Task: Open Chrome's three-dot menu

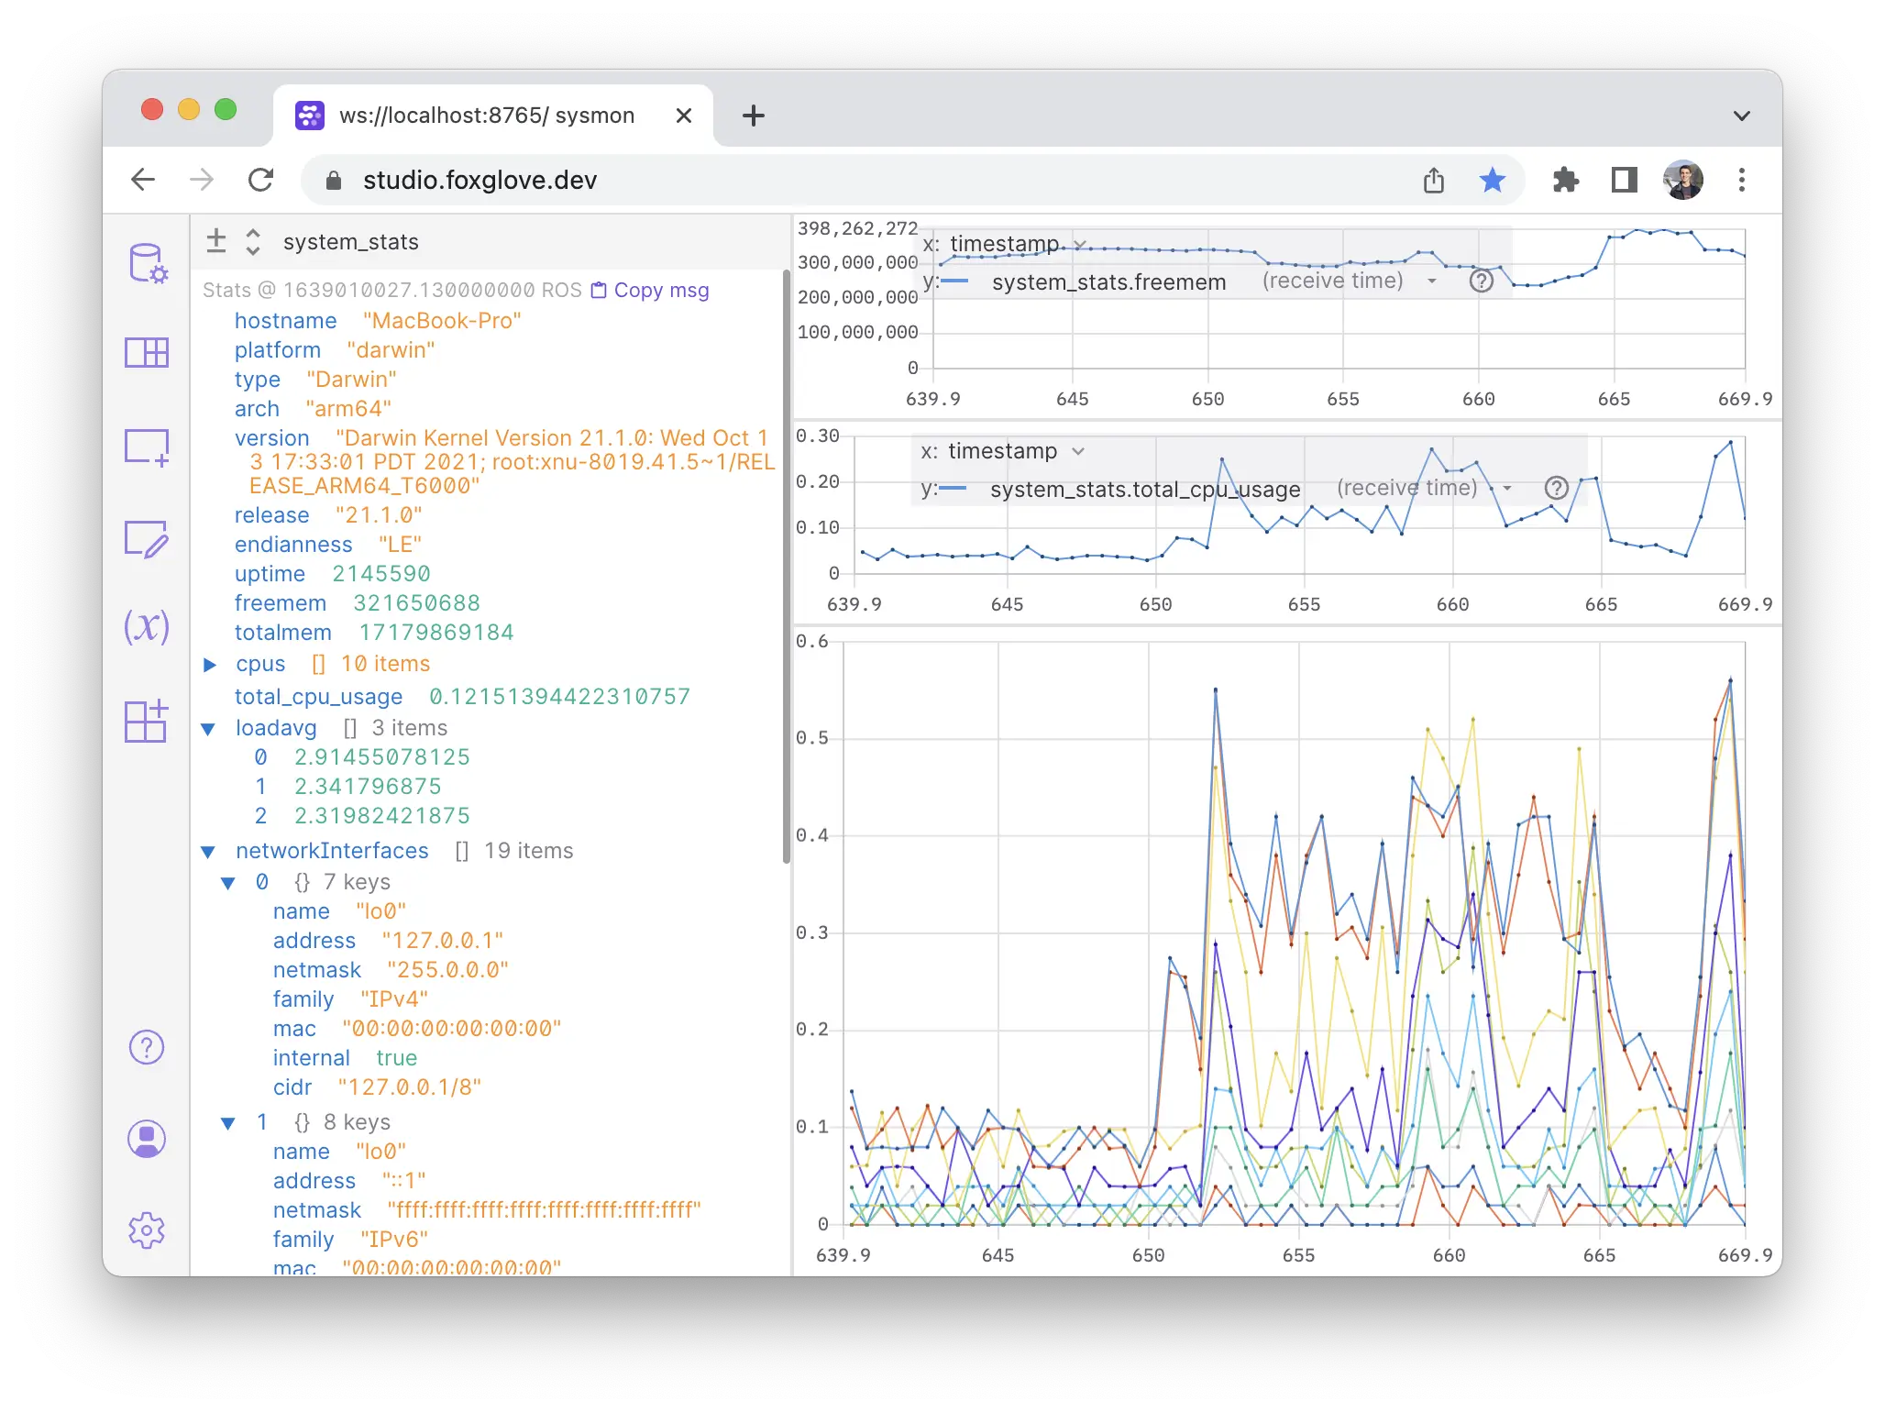Action: click(1741, 180)
